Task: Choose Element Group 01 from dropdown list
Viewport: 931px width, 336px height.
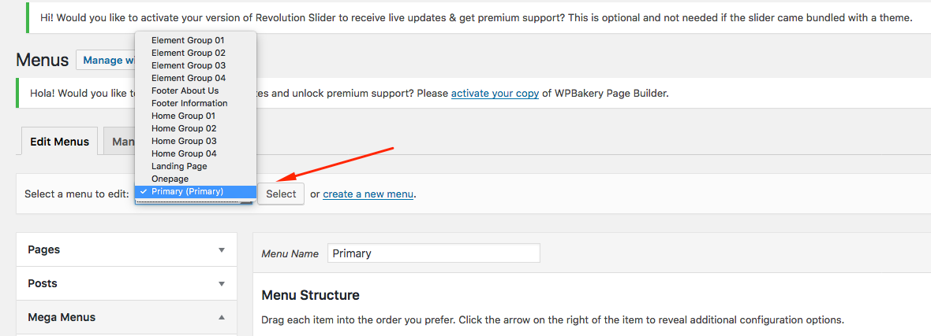Action: [196, 40]
